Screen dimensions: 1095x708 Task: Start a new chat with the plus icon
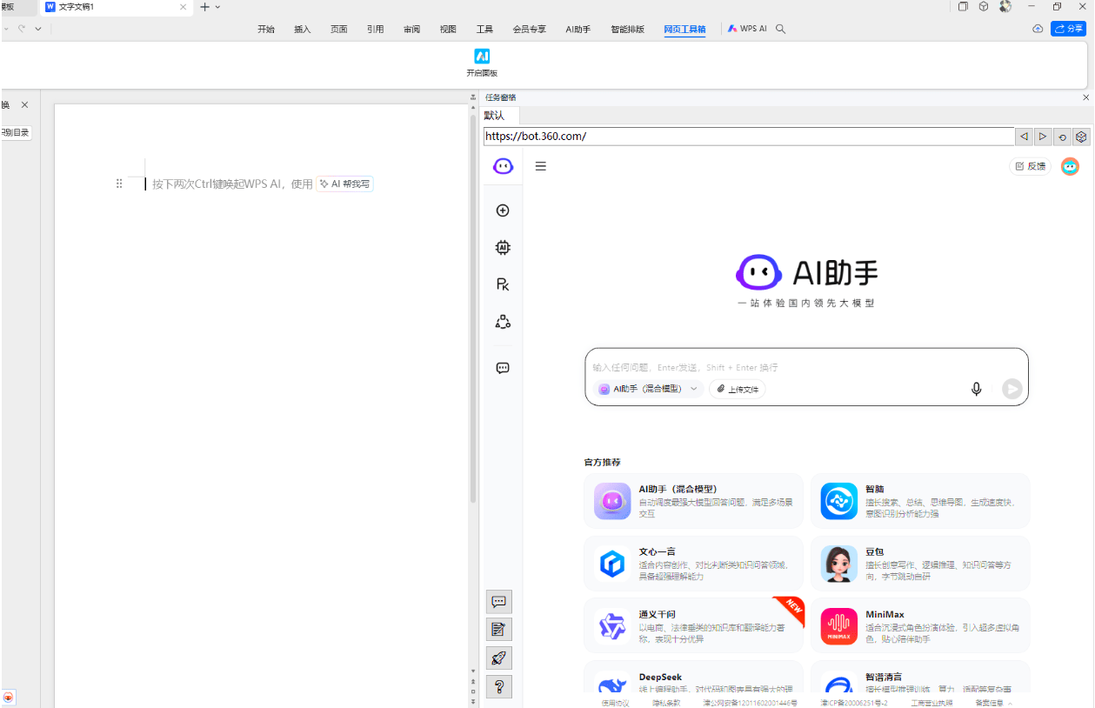click(x=503, y=210)
